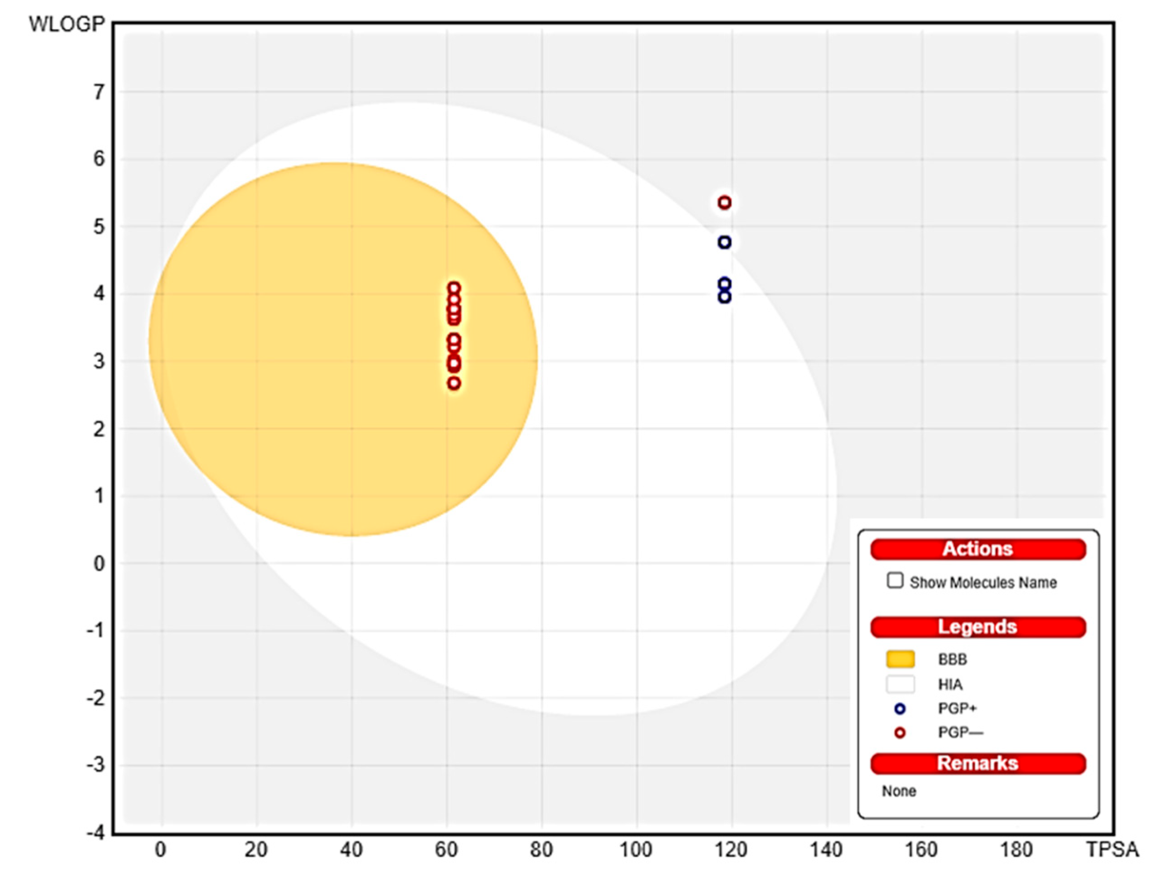Click the red Legends header

(978, 626)
